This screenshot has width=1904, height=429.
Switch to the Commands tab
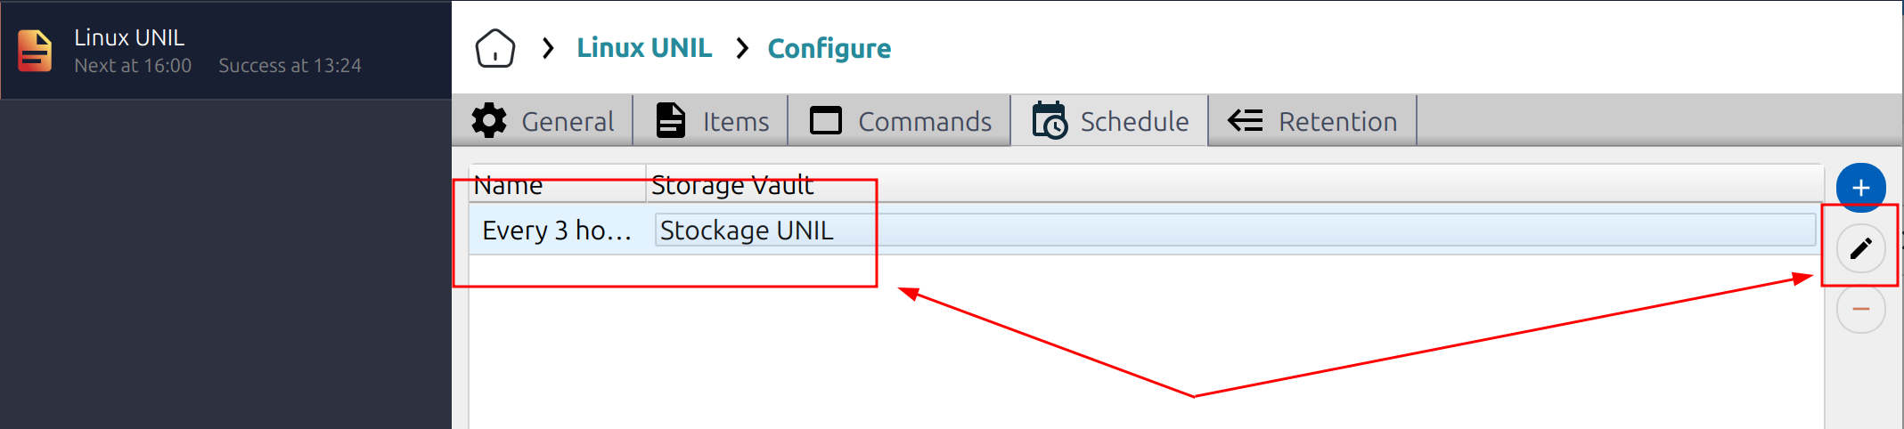coord(901,121)
